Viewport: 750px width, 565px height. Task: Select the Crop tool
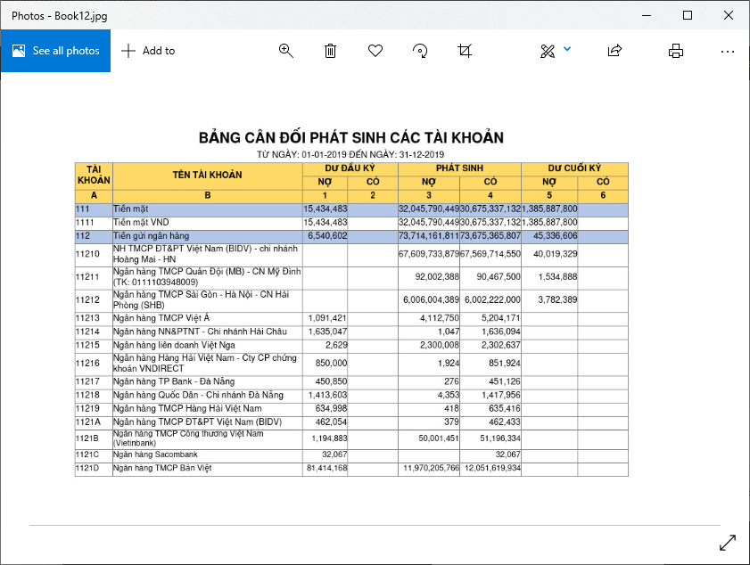465,51
